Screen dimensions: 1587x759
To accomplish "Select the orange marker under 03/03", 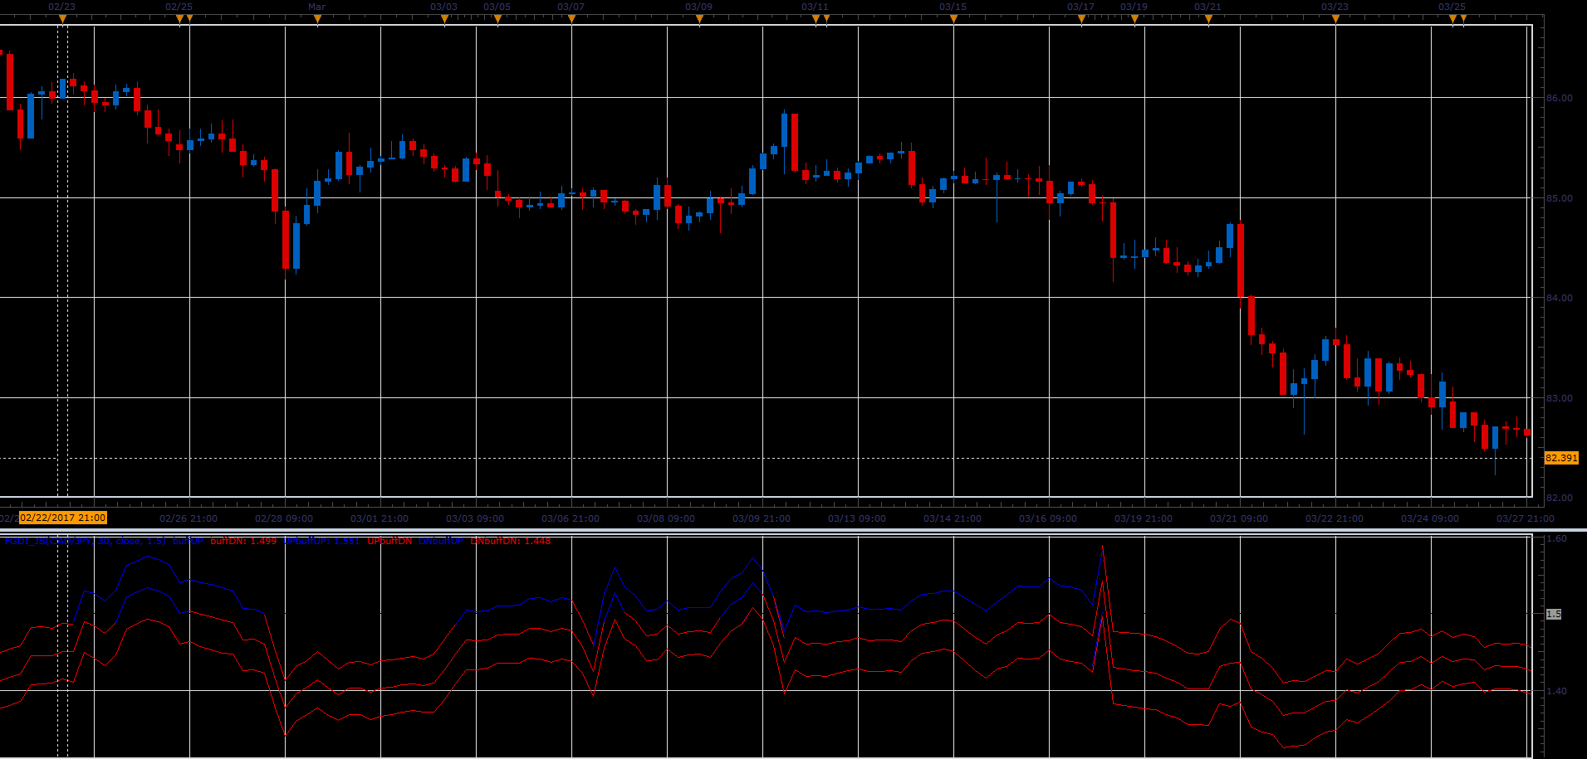I will point(444,19).
